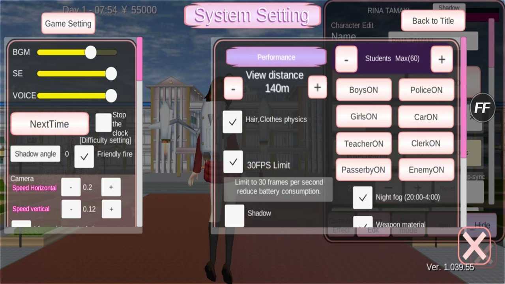Viewport: 505px width, 284px height.
Task: Decrease Students Max count
Action: point(346,60)
